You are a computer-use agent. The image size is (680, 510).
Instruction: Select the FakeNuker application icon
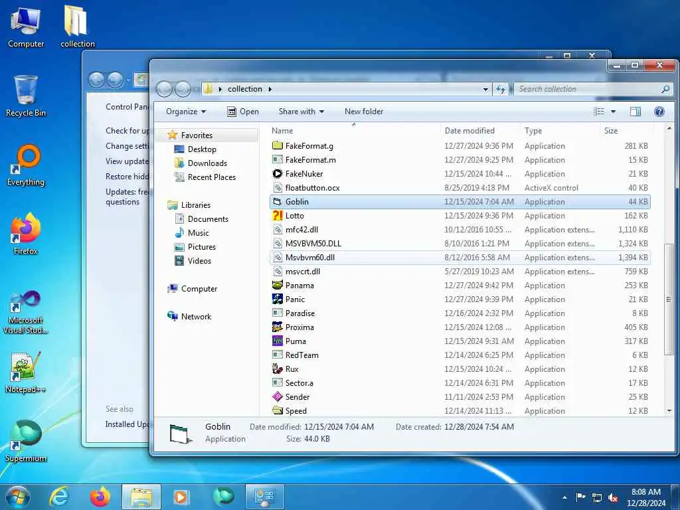[277, 173]
